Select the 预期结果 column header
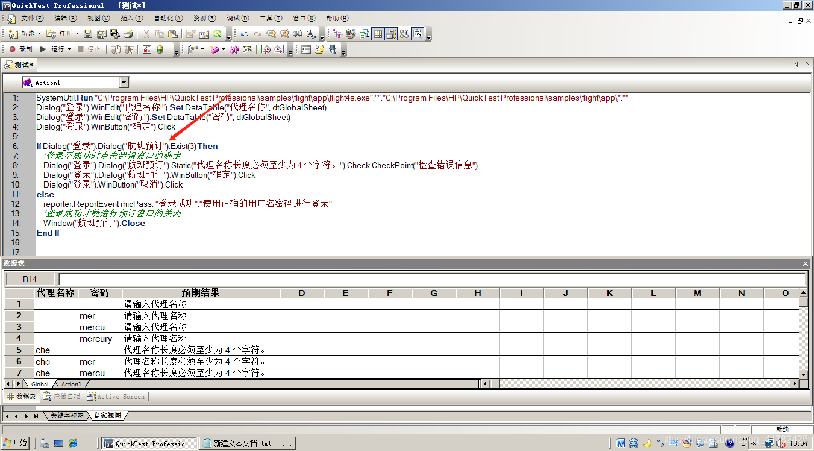Viewport: 814px width, 451px height. tap(201, 293)
